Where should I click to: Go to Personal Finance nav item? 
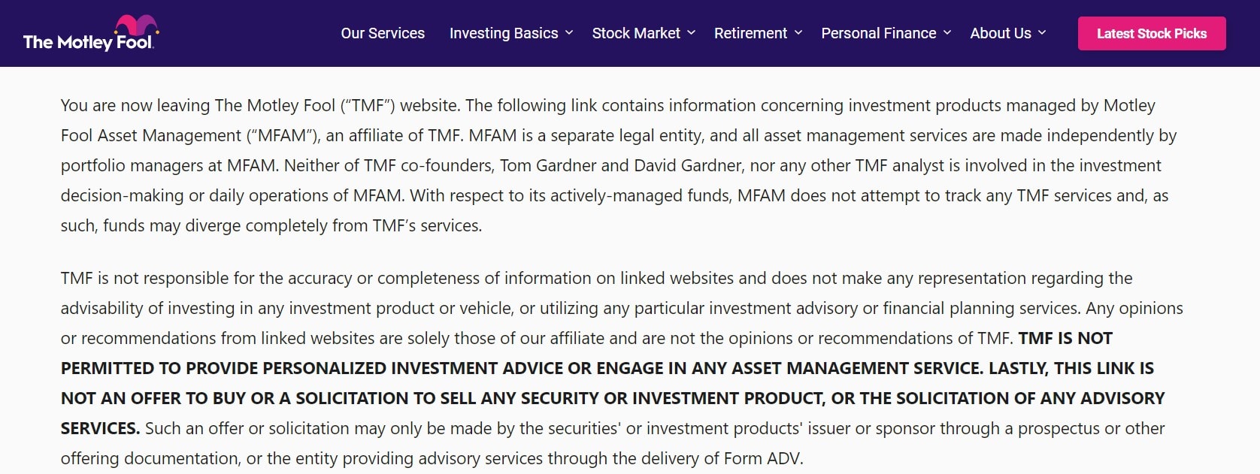click(x=878, y=33)
